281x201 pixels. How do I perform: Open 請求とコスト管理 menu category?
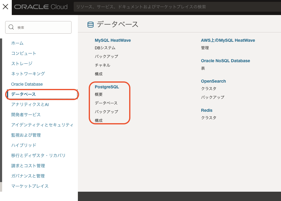pyautogui.click(x=28, y=166)
